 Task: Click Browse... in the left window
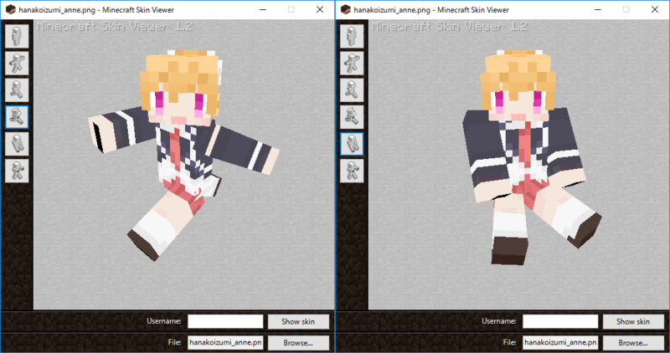coord(298,343)
